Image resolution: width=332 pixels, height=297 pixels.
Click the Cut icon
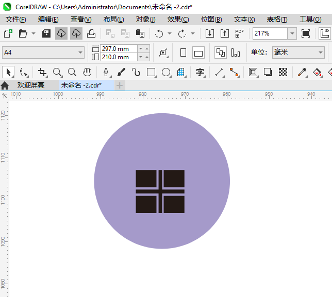coord(110,33)
